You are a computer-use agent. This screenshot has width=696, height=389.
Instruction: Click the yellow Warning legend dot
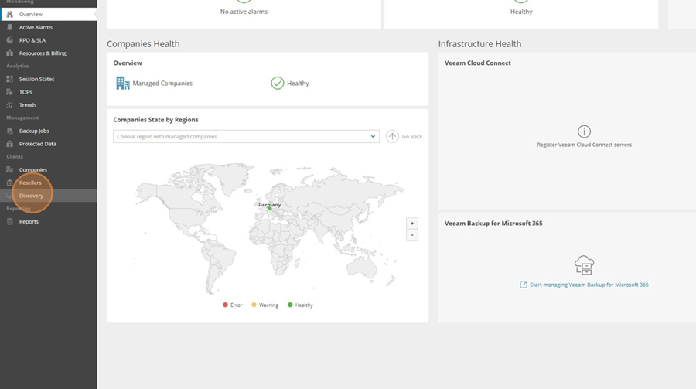[x=254, y=305]
